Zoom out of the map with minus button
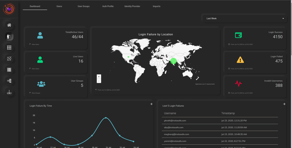 pos(99,81)
